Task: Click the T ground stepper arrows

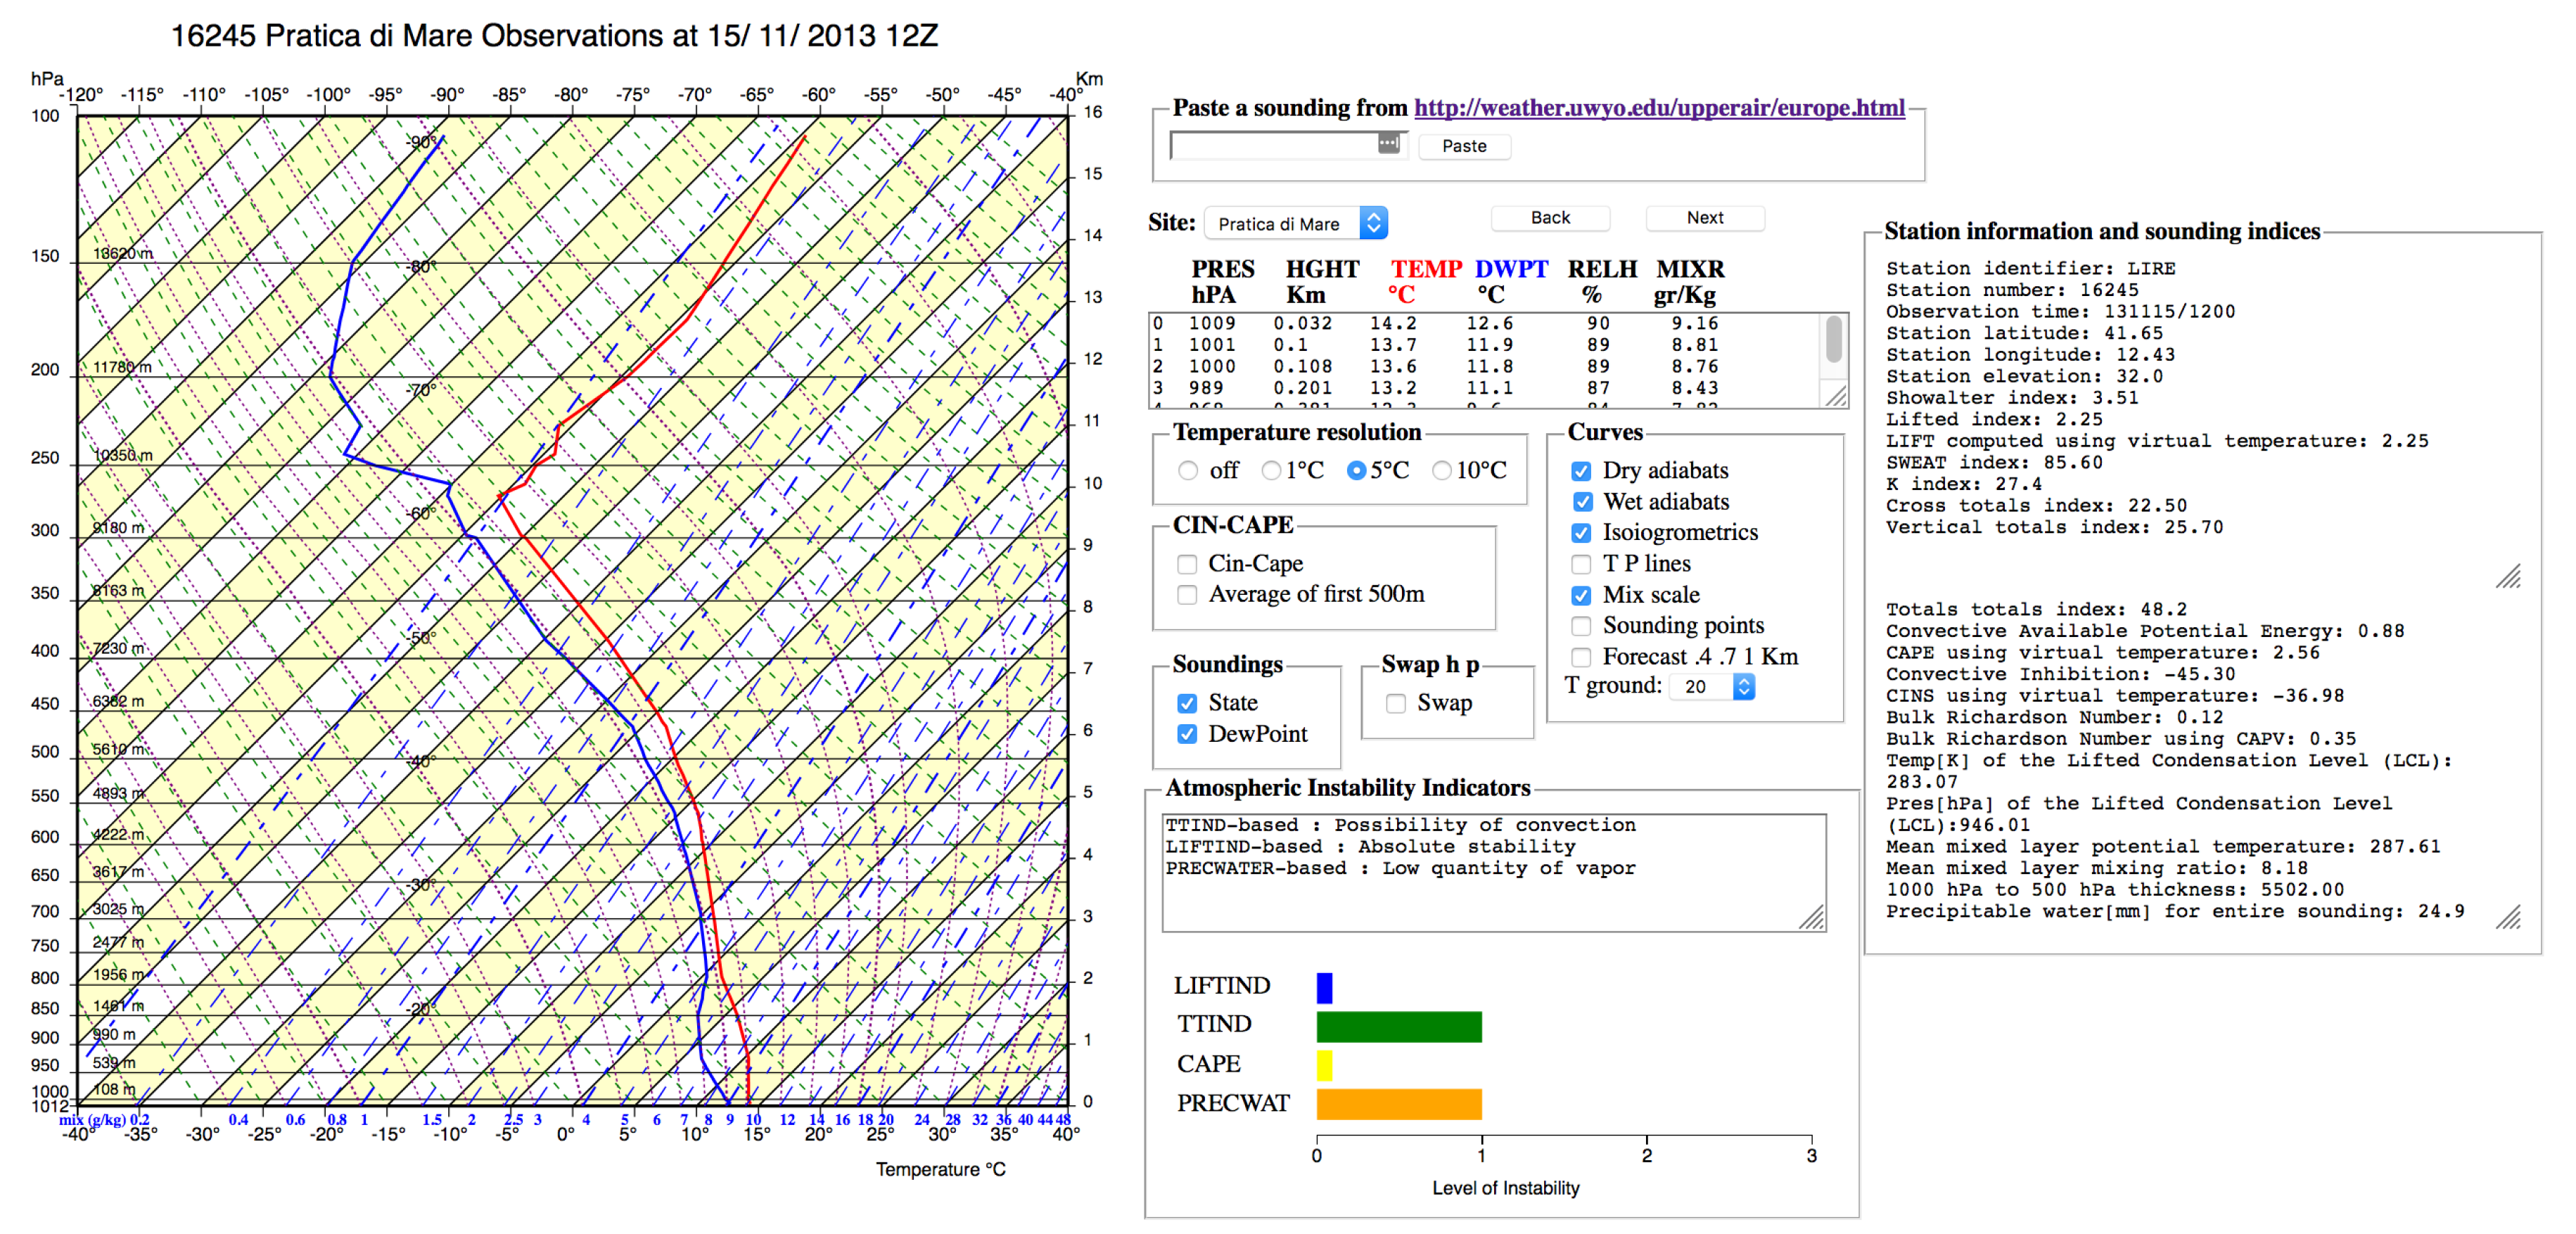Action: pyautogui.click(x=1744, y=686)
